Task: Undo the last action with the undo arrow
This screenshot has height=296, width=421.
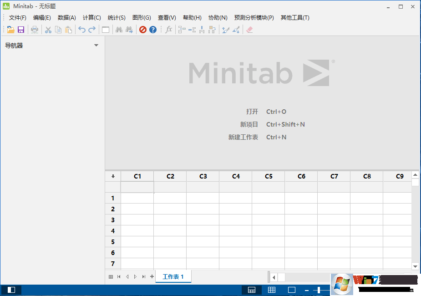Action: tap(81, 29)
